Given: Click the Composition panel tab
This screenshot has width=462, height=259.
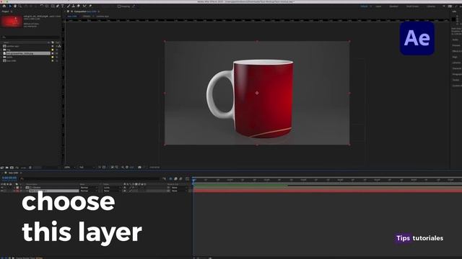Looking at the screenshot, I should (x=85, y=12).
